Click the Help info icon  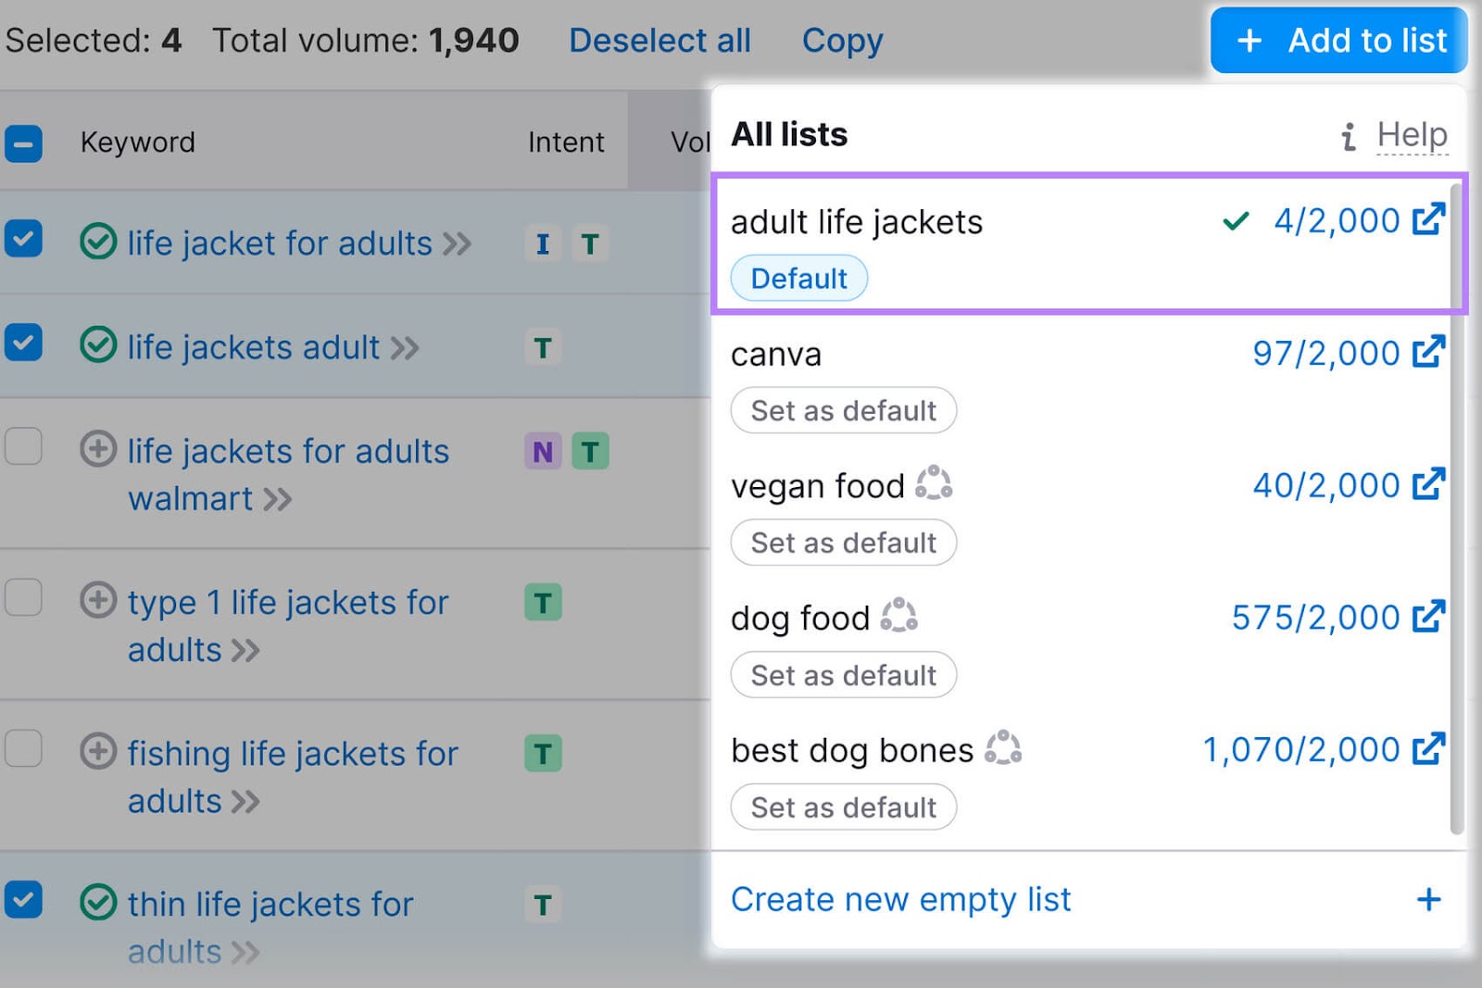point(1349,136)
